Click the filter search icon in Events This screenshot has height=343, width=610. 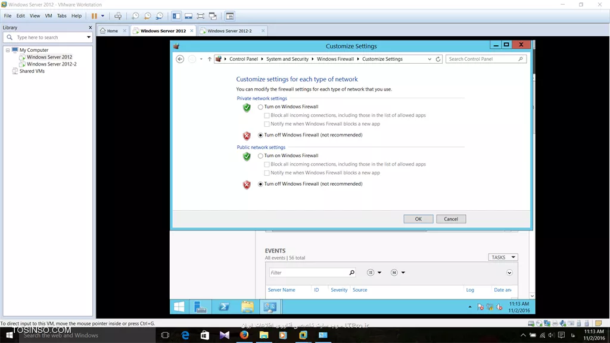coord(351,273)
